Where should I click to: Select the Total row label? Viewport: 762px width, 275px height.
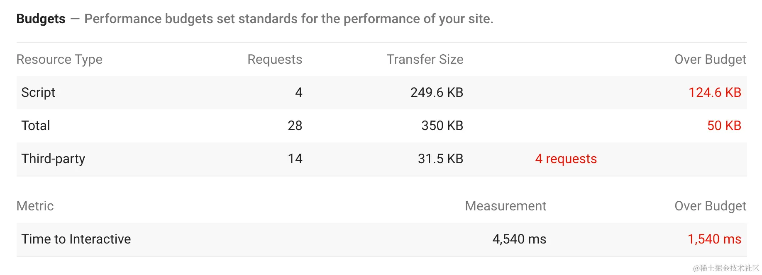tap(36, 126)
